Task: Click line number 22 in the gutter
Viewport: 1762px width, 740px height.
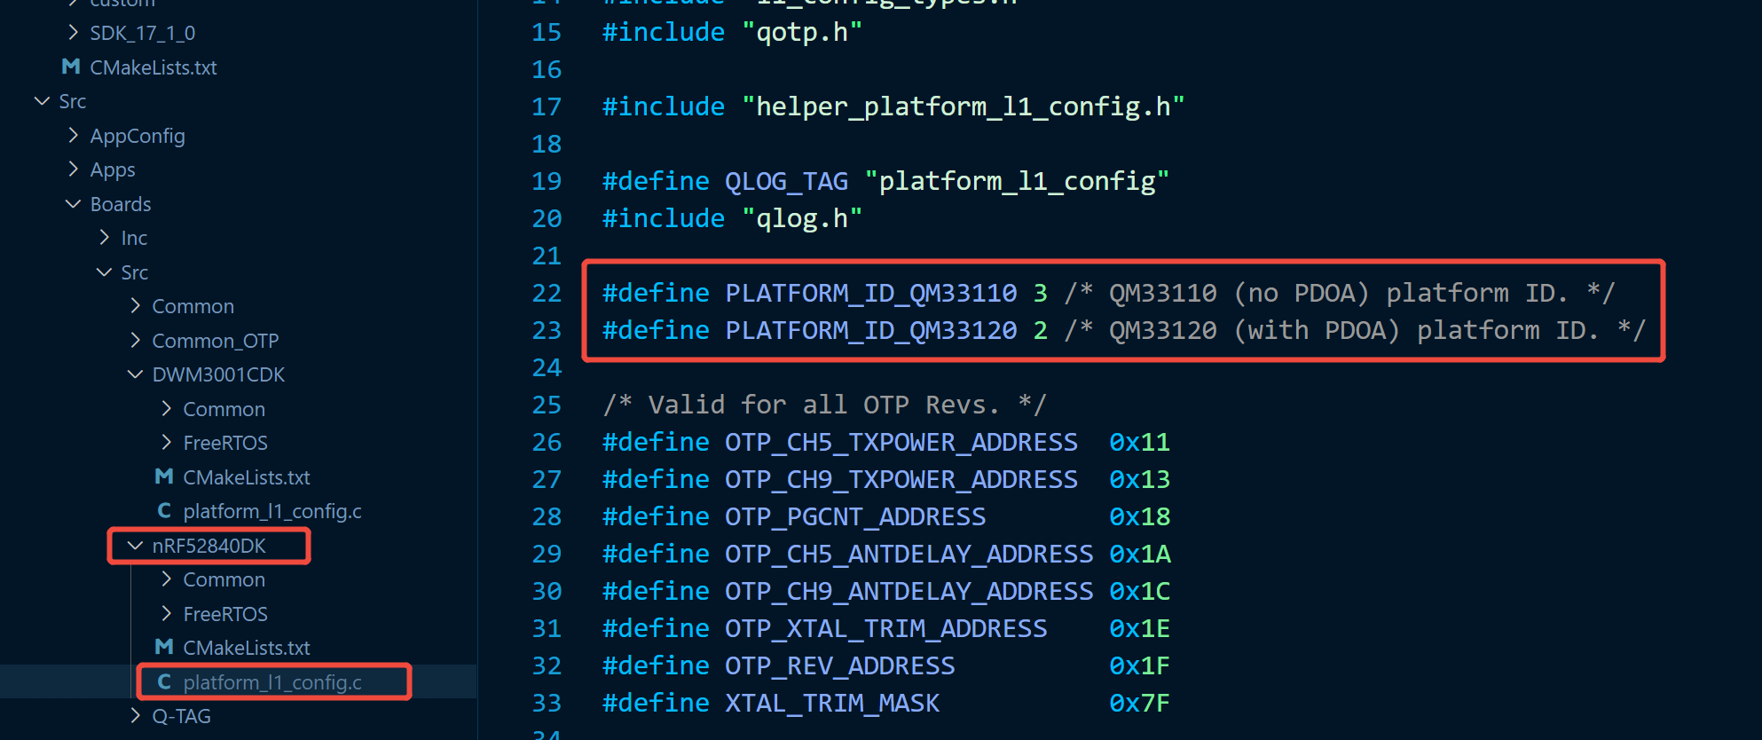Action: pyautogui.click(x=547, y=293)
